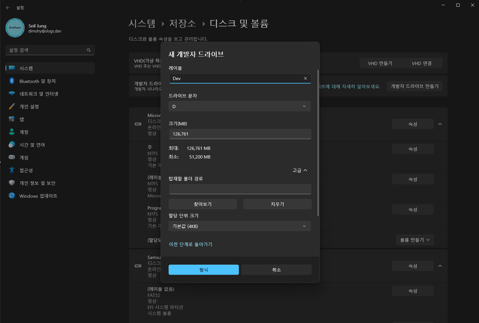Click the 저장소 breadcrumb in the page title

coord(182,24)
